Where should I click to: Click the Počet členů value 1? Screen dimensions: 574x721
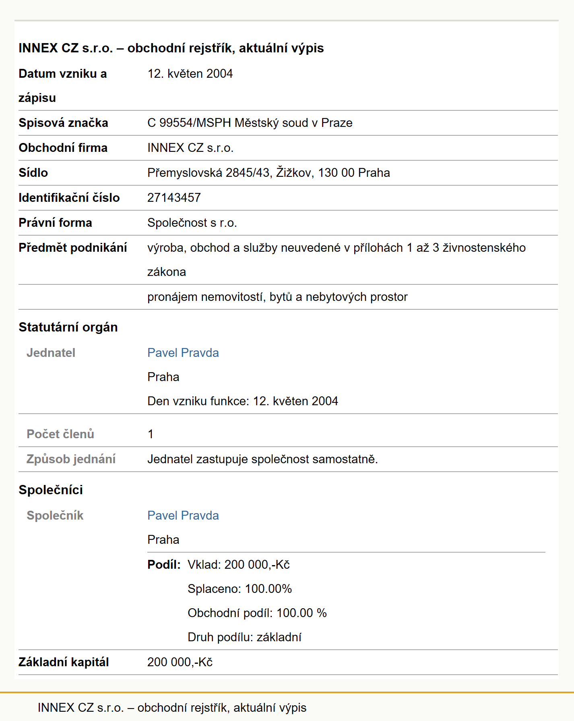coord(151,434)
